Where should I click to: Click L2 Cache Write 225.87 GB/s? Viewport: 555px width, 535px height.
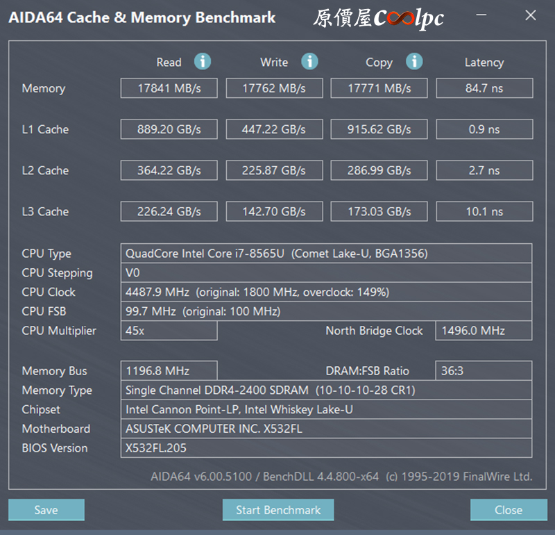[274, 170]
